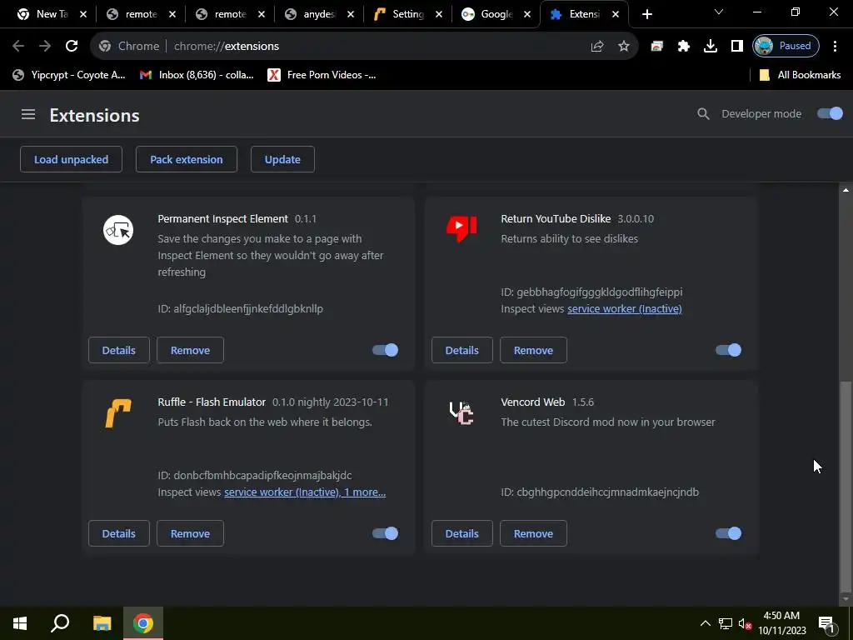Toggle the Chrome side panel

pyautogui.click(x=736, y=47)
